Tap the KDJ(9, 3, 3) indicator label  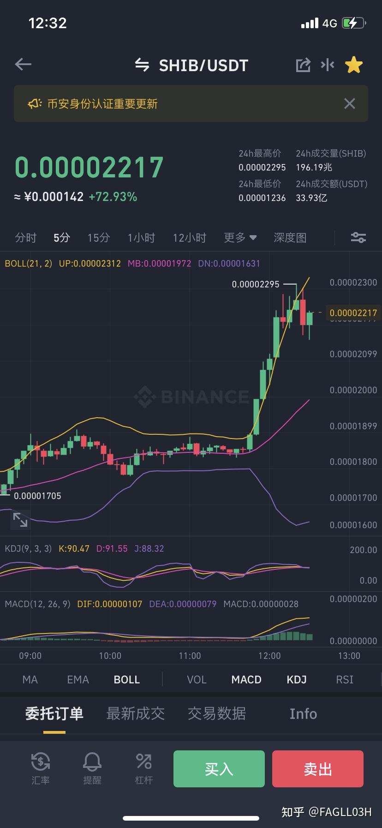[x=28, y=548]
